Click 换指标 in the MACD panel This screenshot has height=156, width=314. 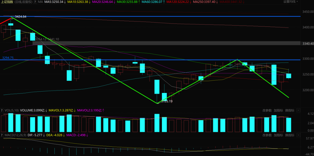[289, 135]
